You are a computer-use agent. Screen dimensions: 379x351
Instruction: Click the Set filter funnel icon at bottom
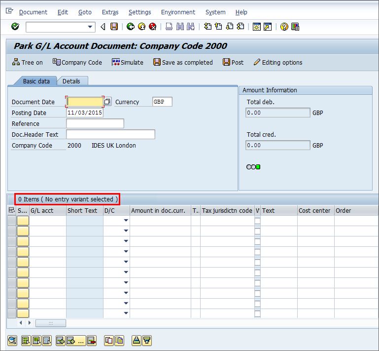[147, 341]
